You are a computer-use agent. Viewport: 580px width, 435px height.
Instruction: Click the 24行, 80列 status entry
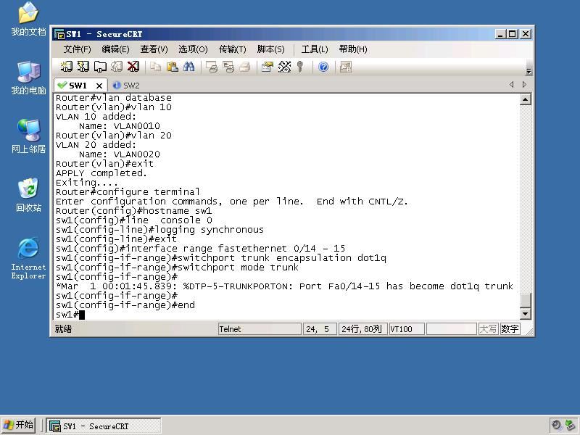point(363,329)
